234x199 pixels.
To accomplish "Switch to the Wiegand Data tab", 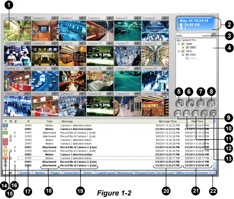I will pos(144,173).
